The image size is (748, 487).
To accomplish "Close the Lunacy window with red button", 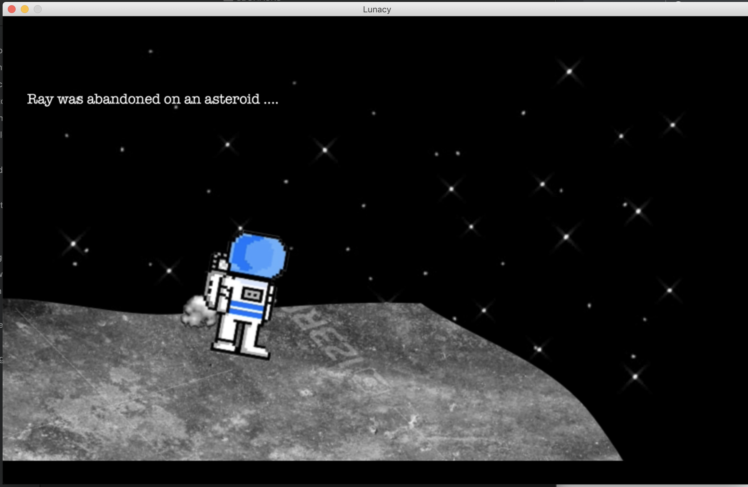I will [12, 9].
